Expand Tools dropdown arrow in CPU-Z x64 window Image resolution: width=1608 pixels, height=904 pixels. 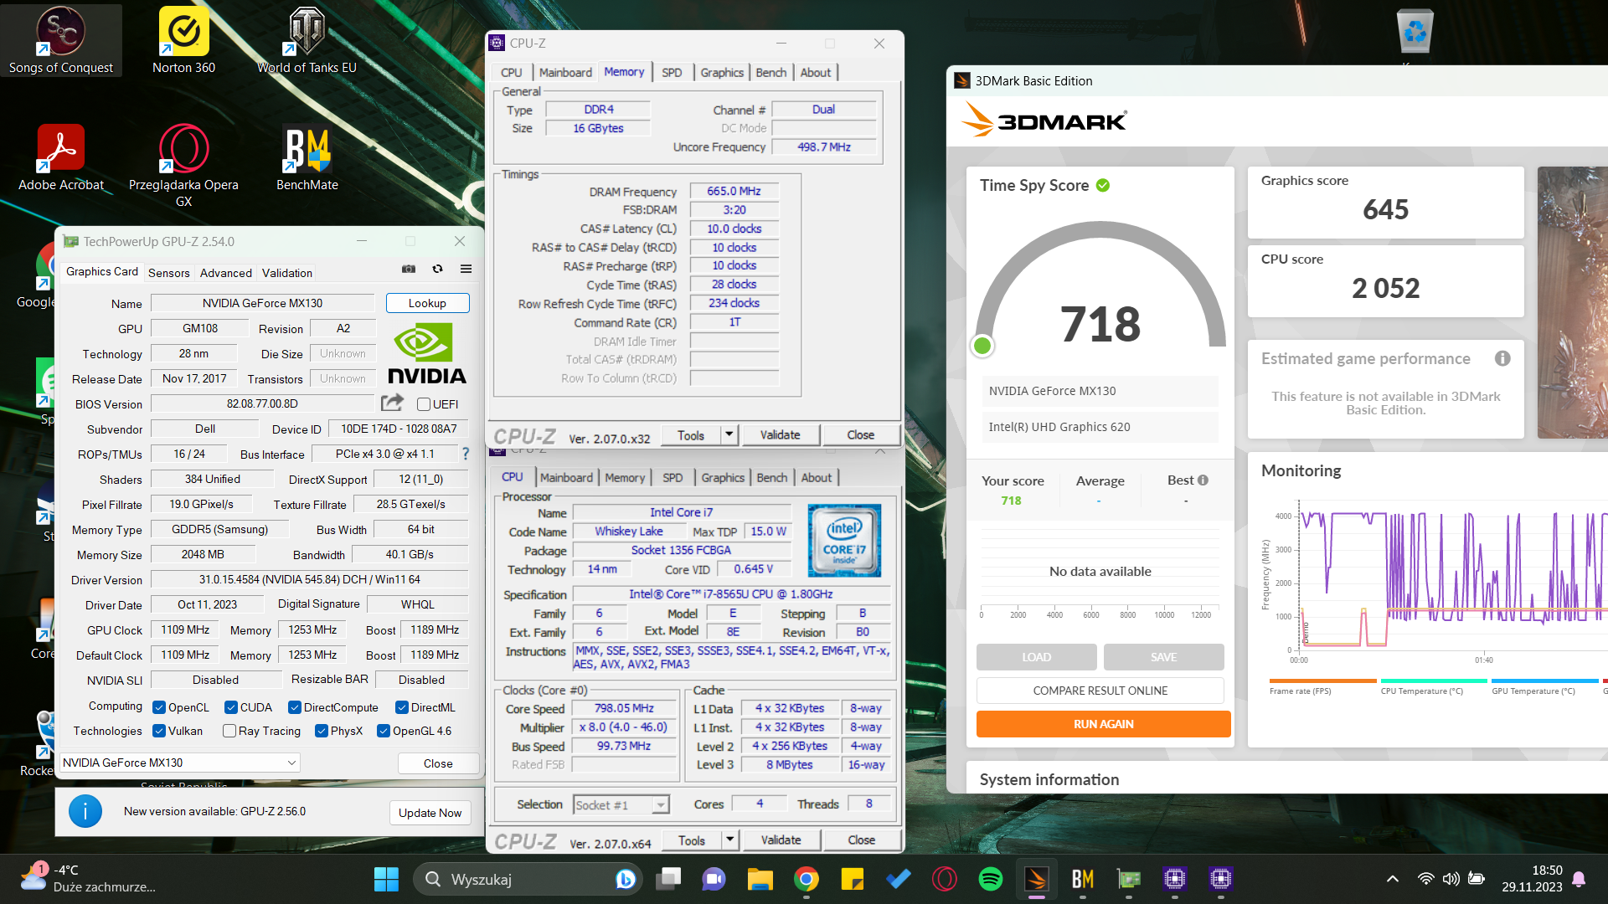(729, 840)
